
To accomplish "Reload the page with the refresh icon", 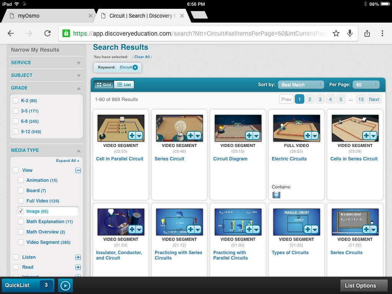I will pyautogui.click(x=47, y=33).
